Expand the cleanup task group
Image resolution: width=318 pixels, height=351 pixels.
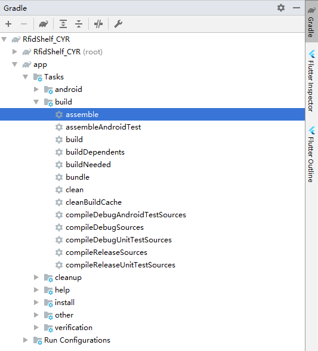[x=36, y=278]
